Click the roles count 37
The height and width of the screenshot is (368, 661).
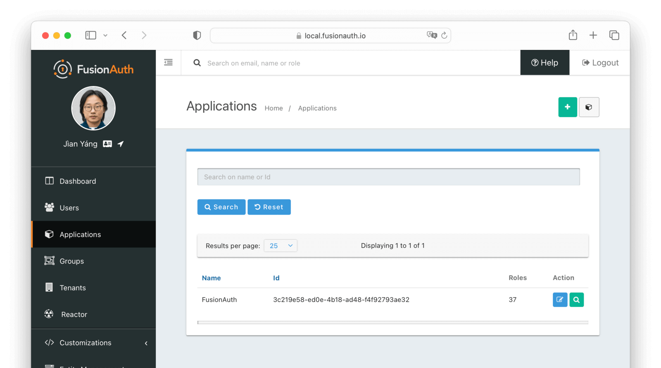click(x=513, y=300)
